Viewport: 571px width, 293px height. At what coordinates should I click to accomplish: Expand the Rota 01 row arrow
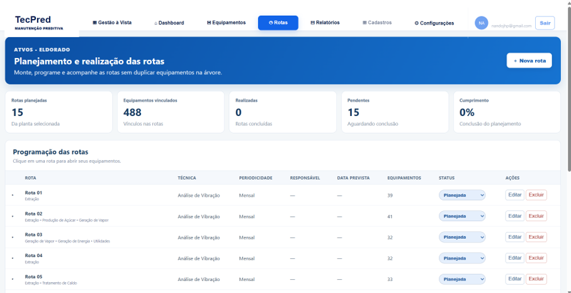13,195
